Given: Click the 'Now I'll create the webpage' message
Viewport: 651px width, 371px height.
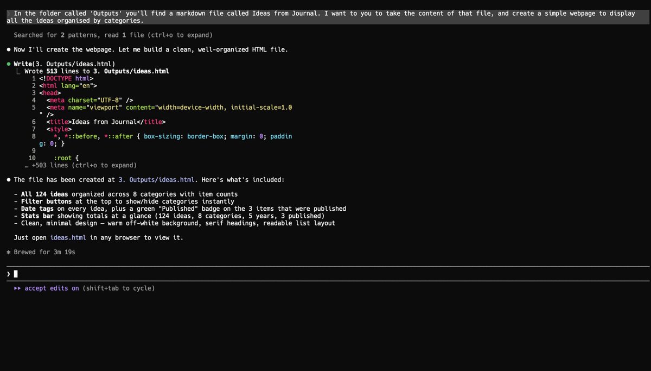Looking at the screenshot, I should tap(151, 49).
